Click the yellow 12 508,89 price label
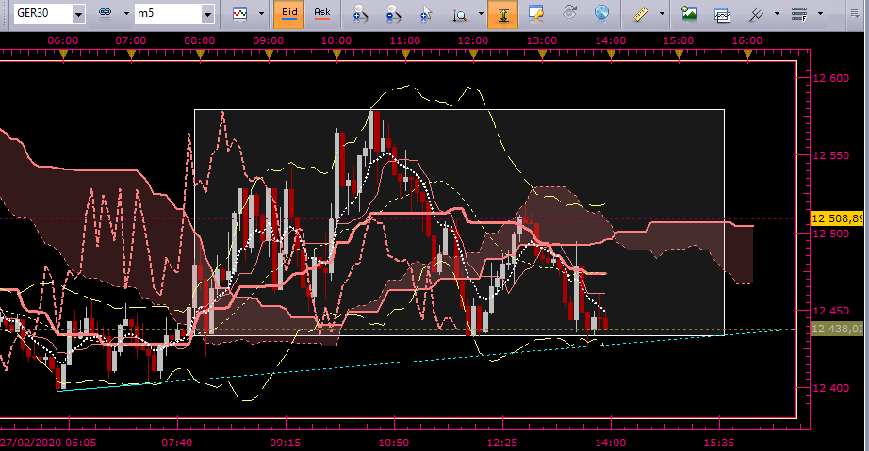The height and width of the screenshot is (451, 869). tap(837, 218)
